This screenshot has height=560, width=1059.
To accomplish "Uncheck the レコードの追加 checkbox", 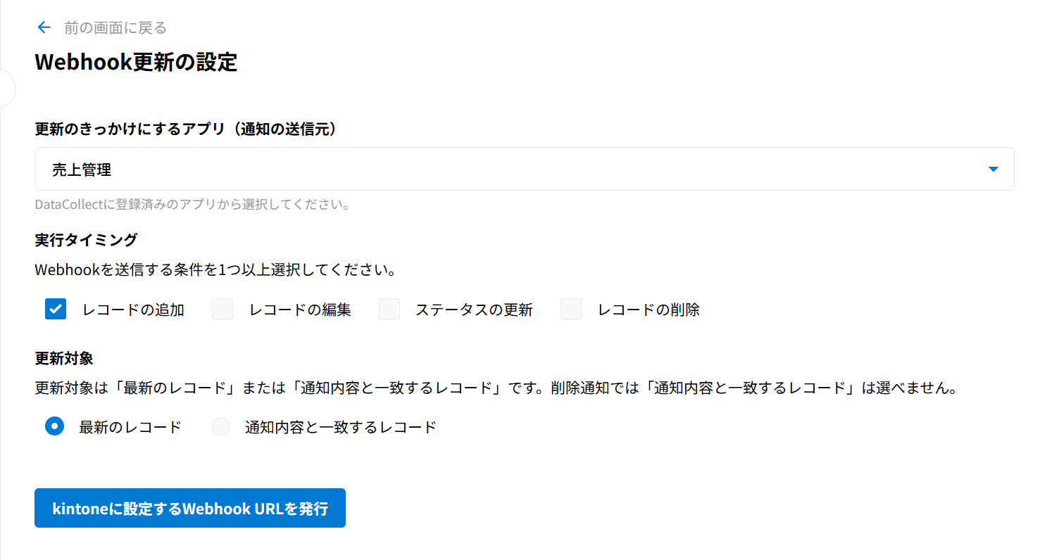I will point(56,309).
